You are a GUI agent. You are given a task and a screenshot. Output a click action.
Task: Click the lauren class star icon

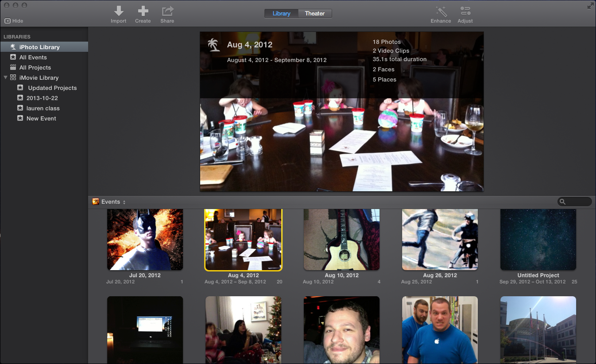20,108
